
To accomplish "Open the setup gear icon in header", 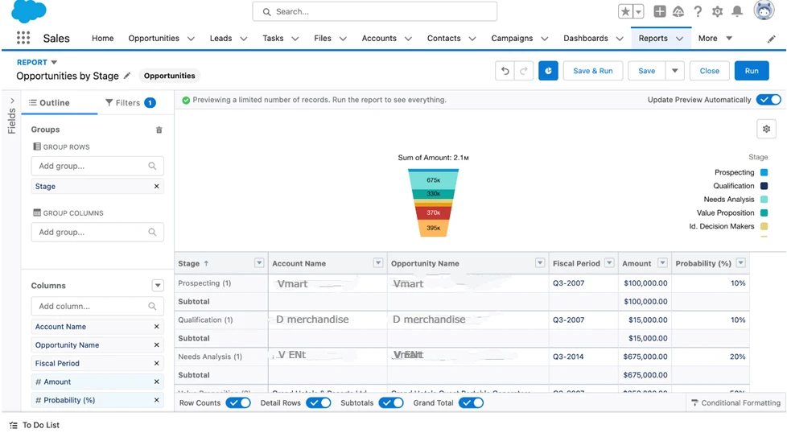I will (717, 11).
